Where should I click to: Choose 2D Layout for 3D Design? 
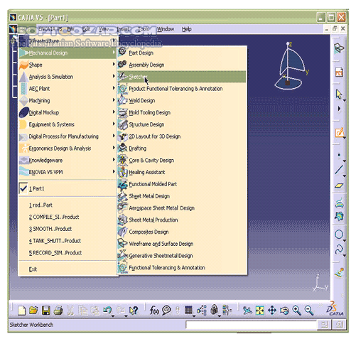(x=182, y=136)
